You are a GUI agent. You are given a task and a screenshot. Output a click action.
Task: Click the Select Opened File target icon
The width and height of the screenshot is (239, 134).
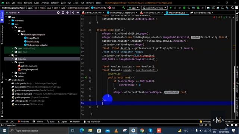point(58,13)
